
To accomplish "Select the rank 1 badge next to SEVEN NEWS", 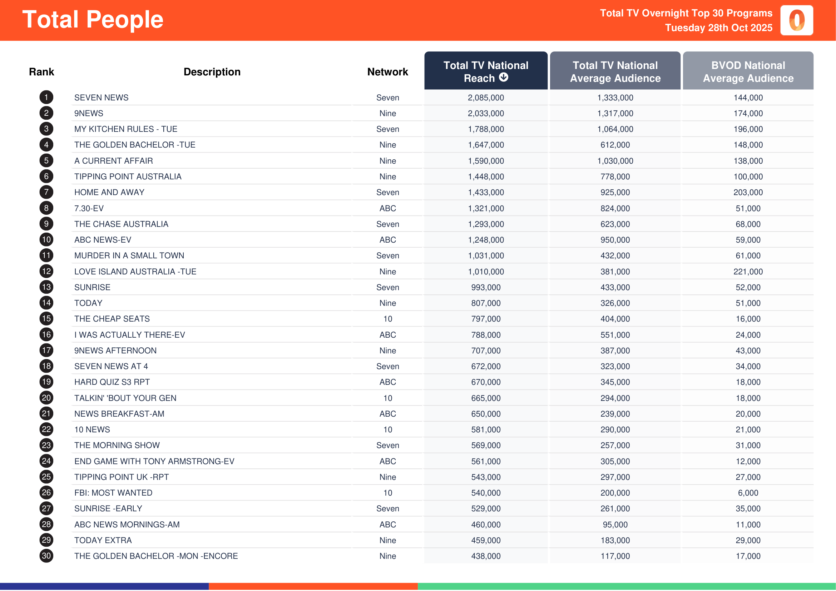I will (46, 98).
